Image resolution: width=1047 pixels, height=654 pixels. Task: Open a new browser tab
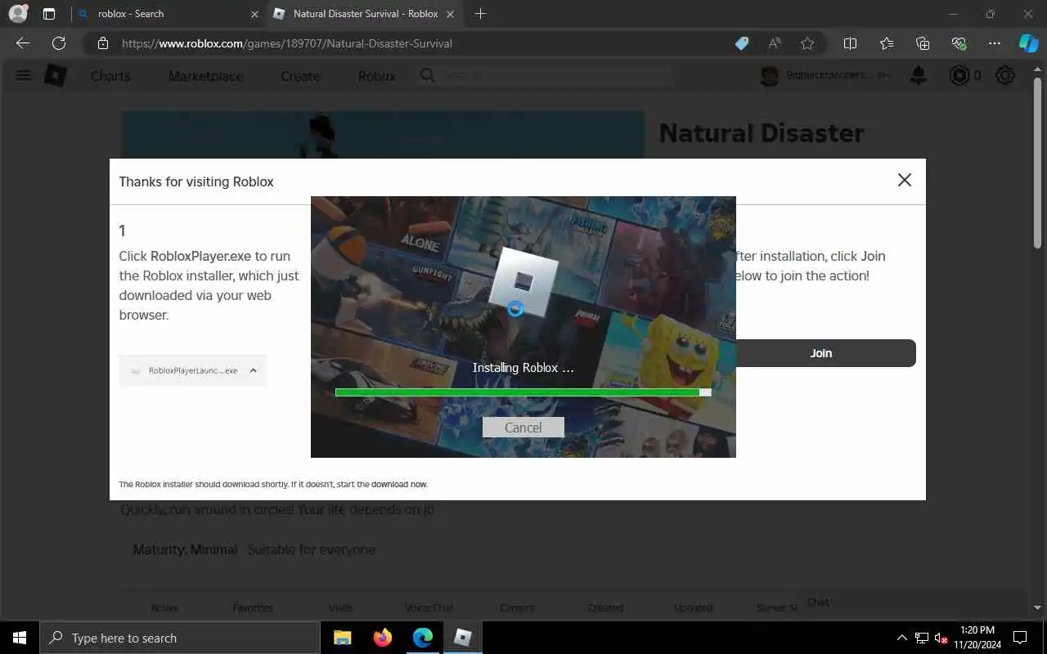click(x=480, y=14)
